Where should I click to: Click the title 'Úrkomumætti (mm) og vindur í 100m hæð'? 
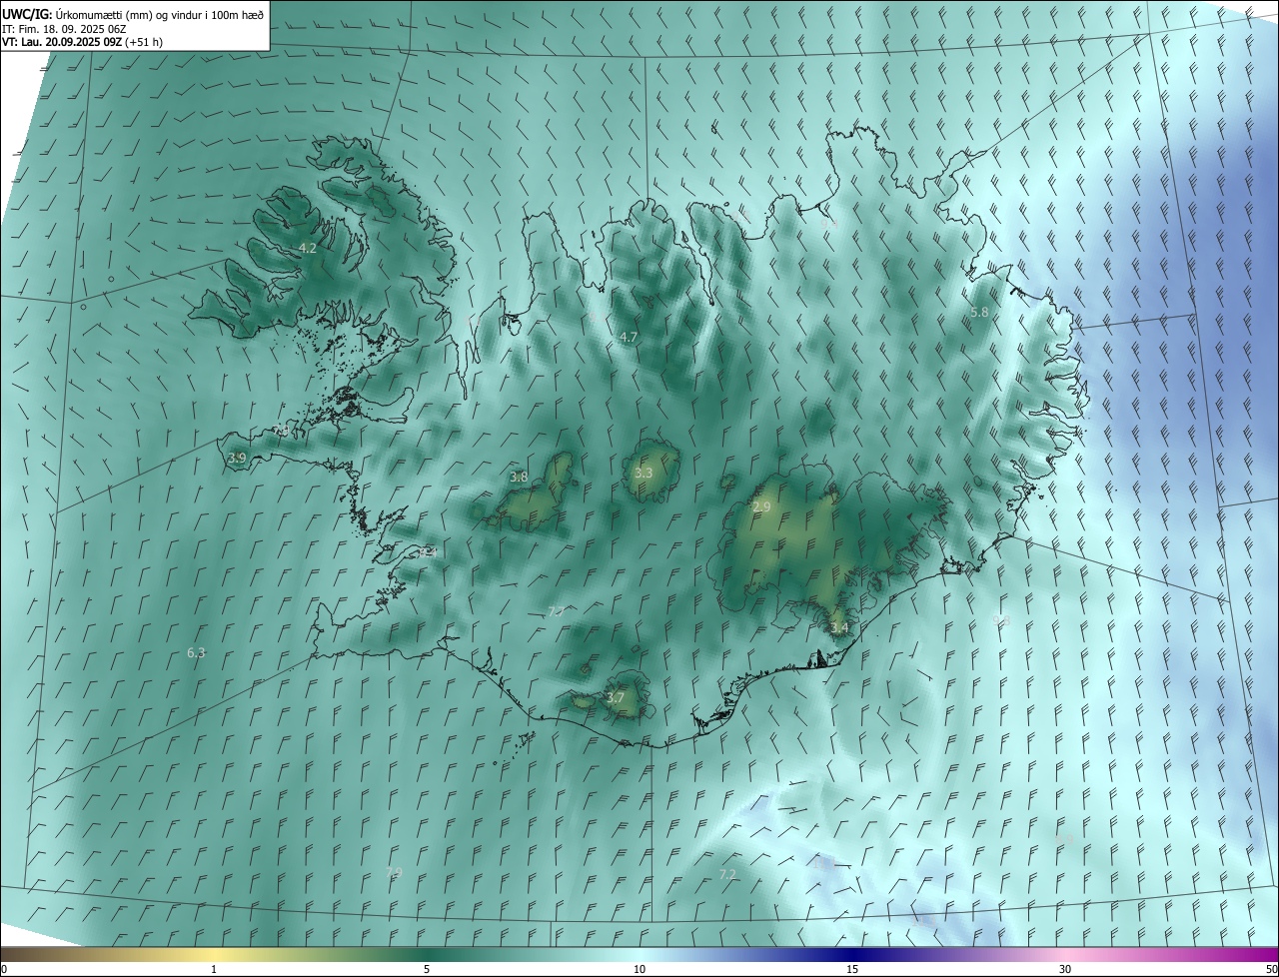click(x=158, y=14)
